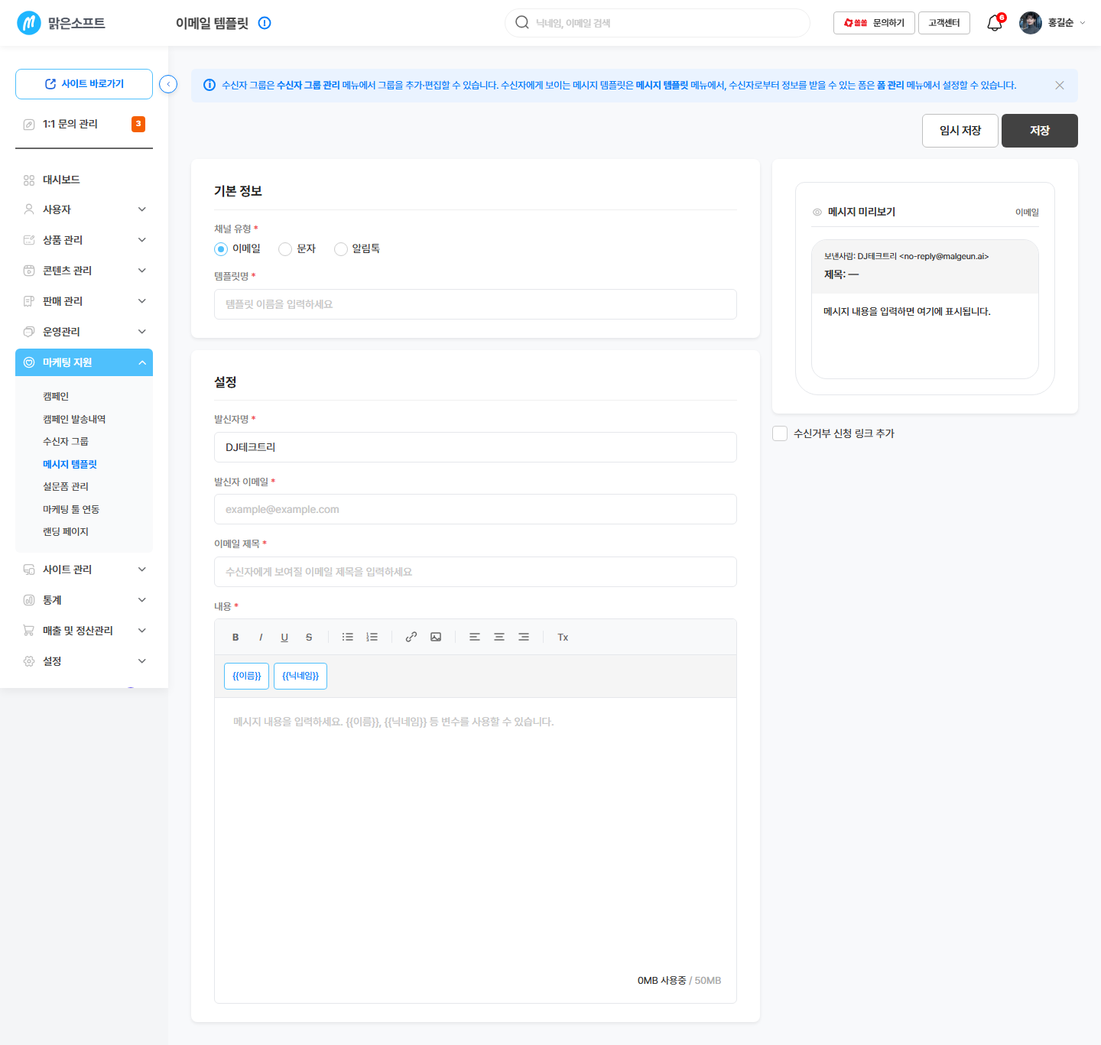Click the eye icon in 메시지 미리보기
Viewport: 1101px width, 1045px height.
pos(817,212)
